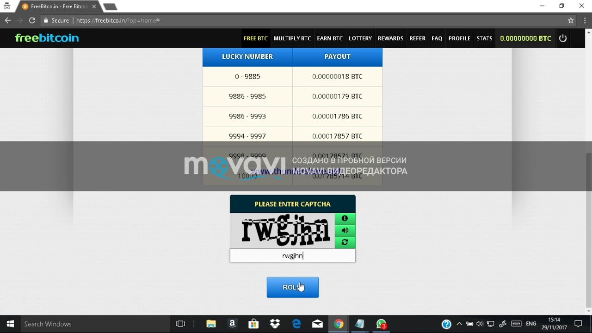Image resolution: width=592 pixels, height=333 pixels.
Task: Open the Windows Store taskbar icon
Action: [x=253, y=324]
